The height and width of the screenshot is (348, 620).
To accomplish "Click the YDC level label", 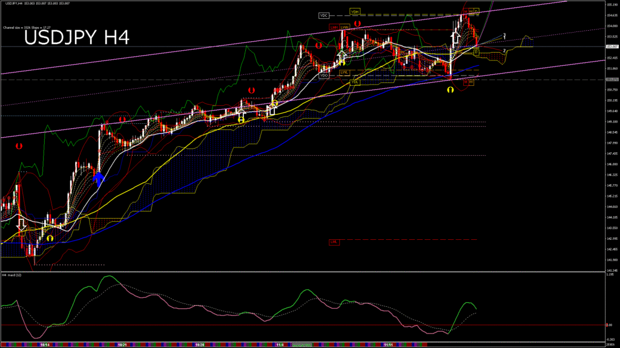I will [x=323, y=15].
